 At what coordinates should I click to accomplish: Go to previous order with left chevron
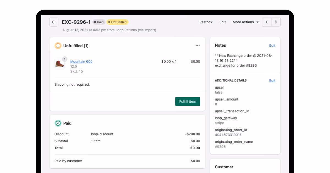pyautogui.click(x=266, y=22)
